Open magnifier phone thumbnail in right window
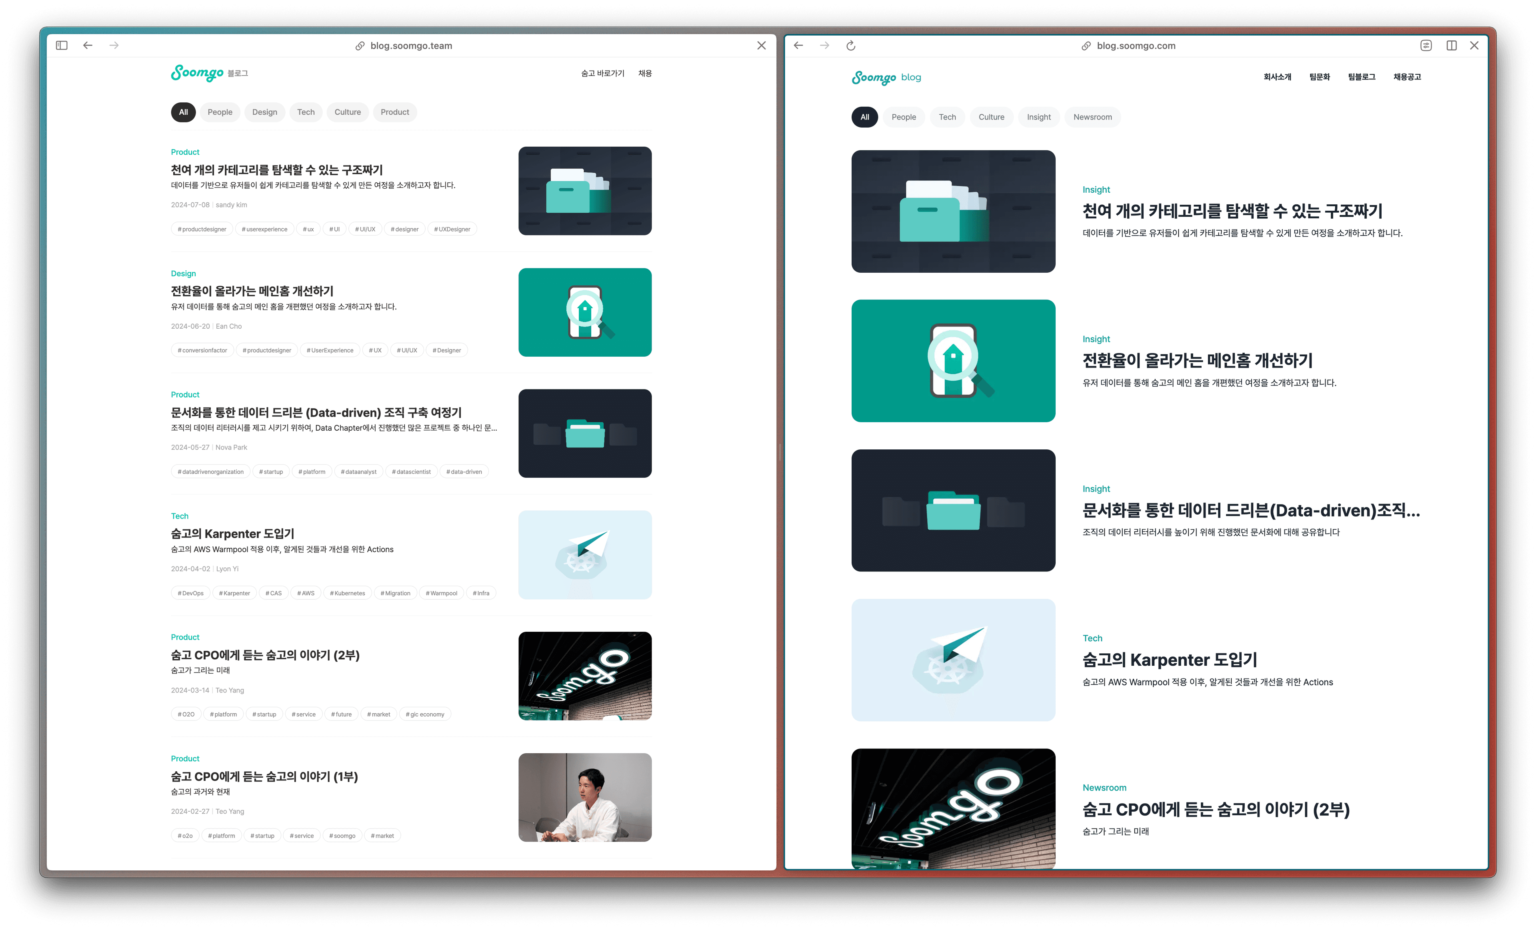 953,361
